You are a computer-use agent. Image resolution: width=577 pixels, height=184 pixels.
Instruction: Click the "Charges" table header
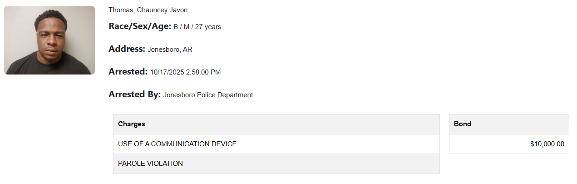point(132,124)
